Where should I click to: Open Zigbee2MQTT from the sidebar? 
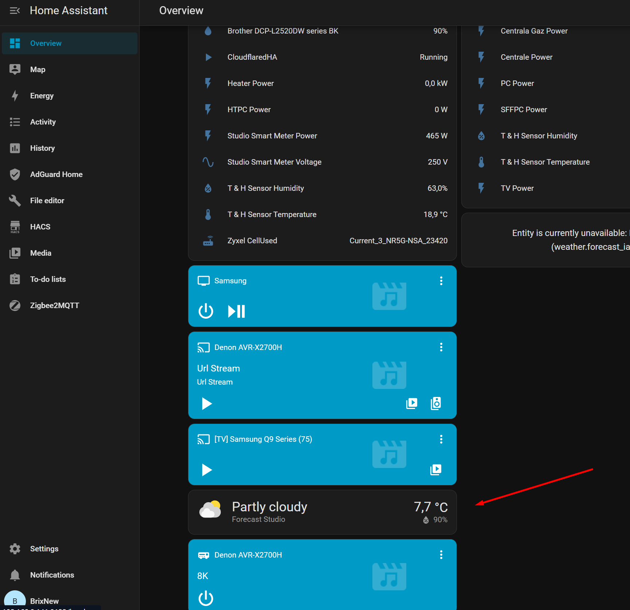click(x=54, y=306)
